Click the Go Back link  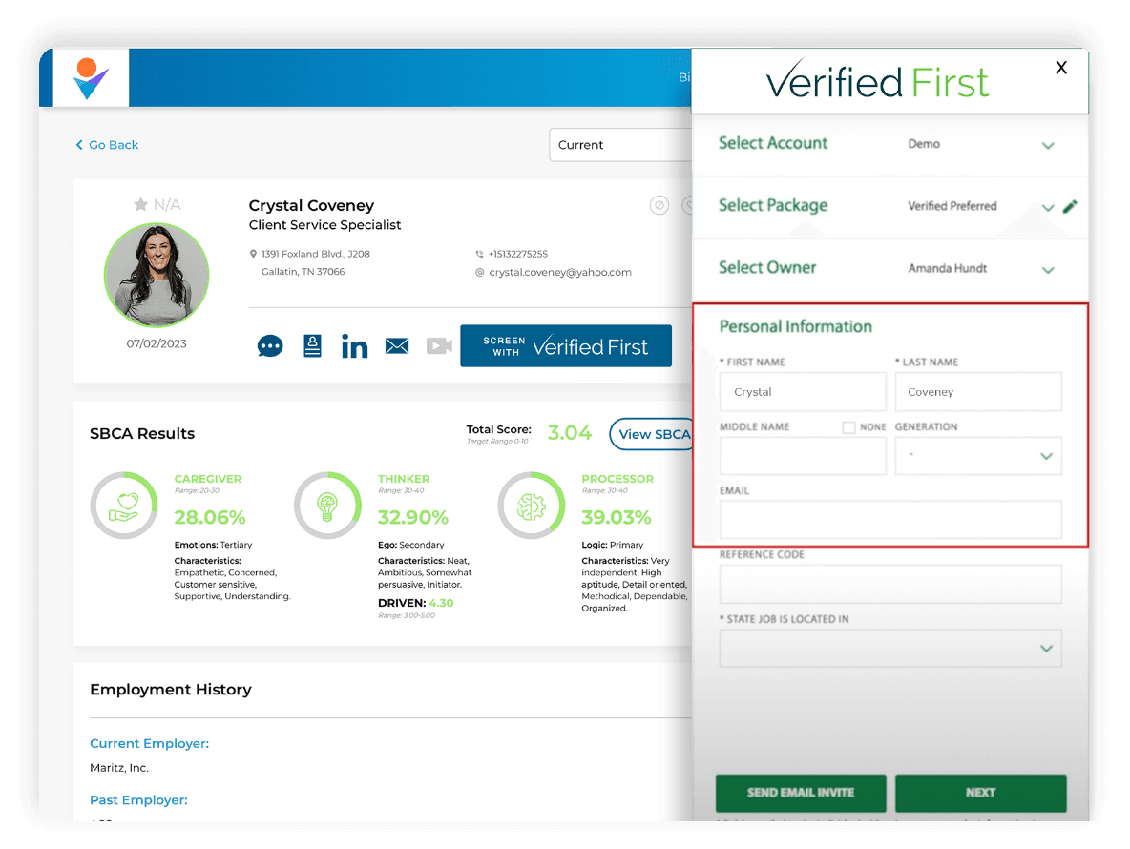pyautogui.click(x=107, y=145)
